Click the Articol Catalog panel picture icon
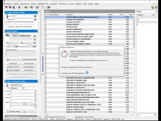The image size is (161, 121). tap(7, 35)
